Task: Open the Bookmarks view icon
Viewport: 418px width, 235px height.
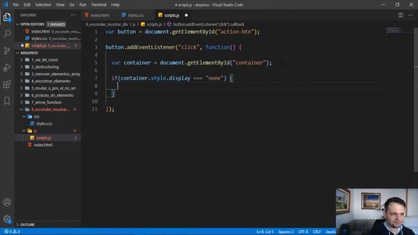Action: [x=7, y=101]
